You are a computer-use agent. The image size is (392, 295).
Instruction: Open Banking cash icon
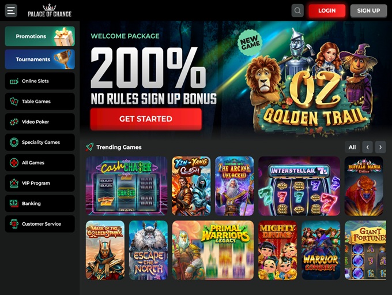point(14,203)
